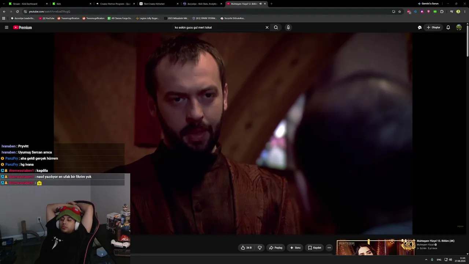Click the video player frame
Image resolution: width=469 pixels, height=264 pixels.
pyautogui.click(x=233, y=133)
